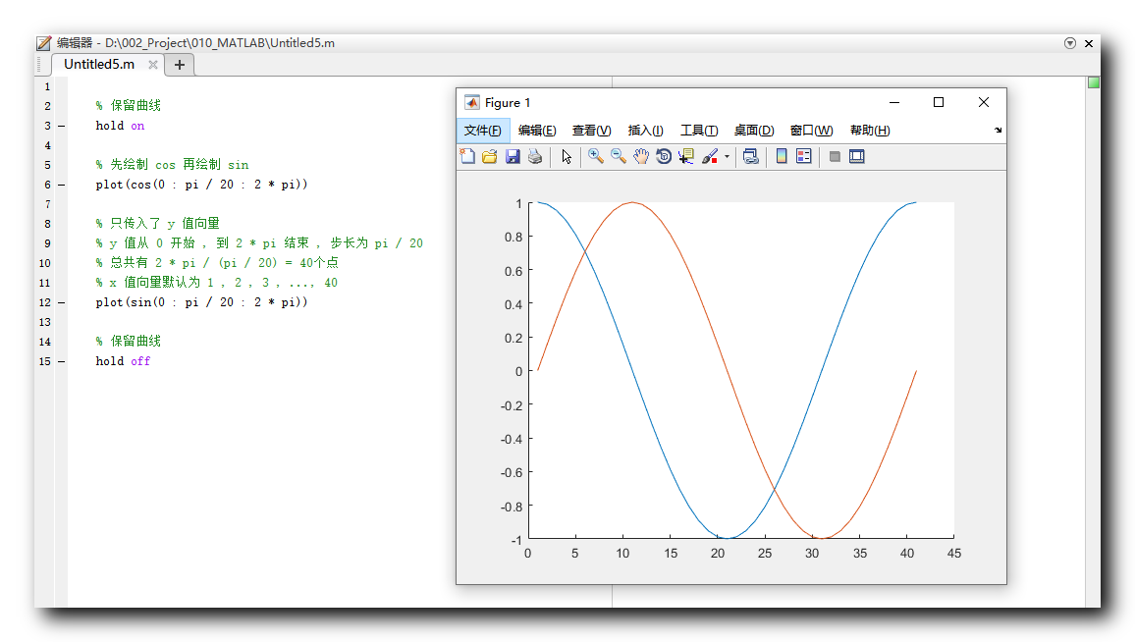Click y-axis tick label -1
This screenshot has width=1135, height=642.
tap(516, 541)
